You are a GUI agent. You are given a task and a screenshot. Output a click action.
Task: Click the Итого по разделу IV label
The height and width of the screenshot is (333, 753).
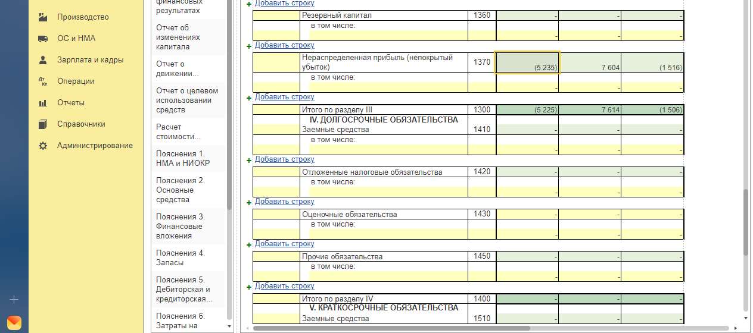click(337, 299)
